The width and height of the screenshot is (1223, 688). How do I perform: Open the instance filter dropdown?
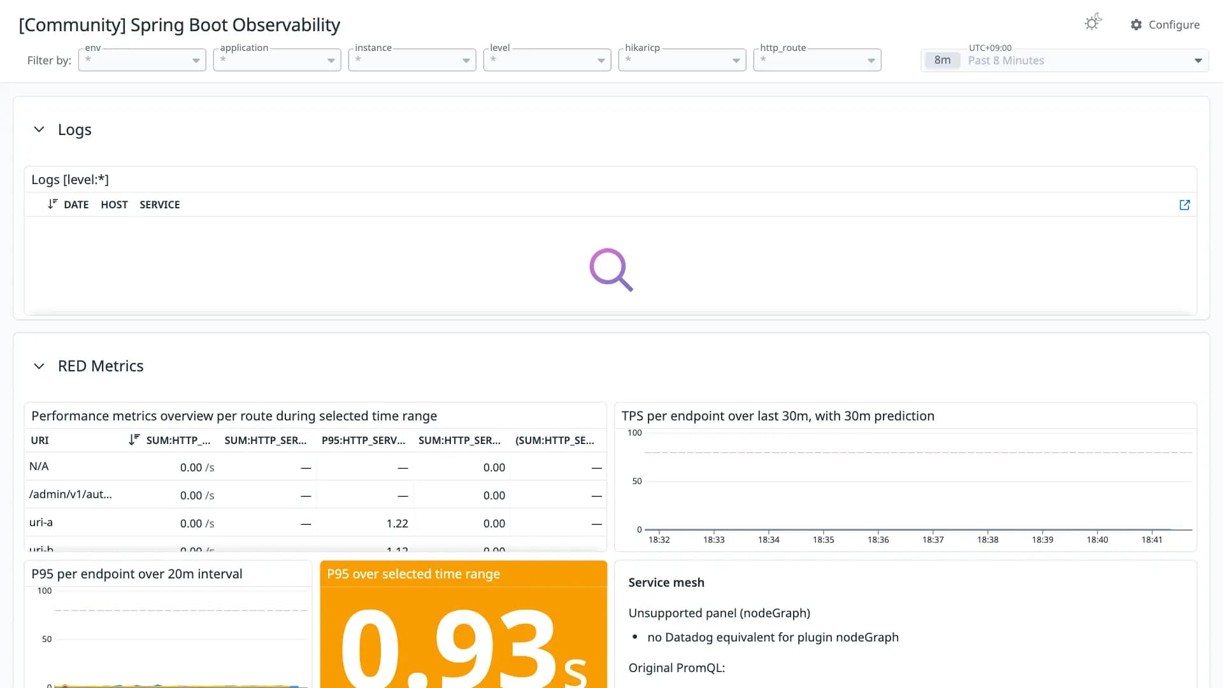(412, 60)
